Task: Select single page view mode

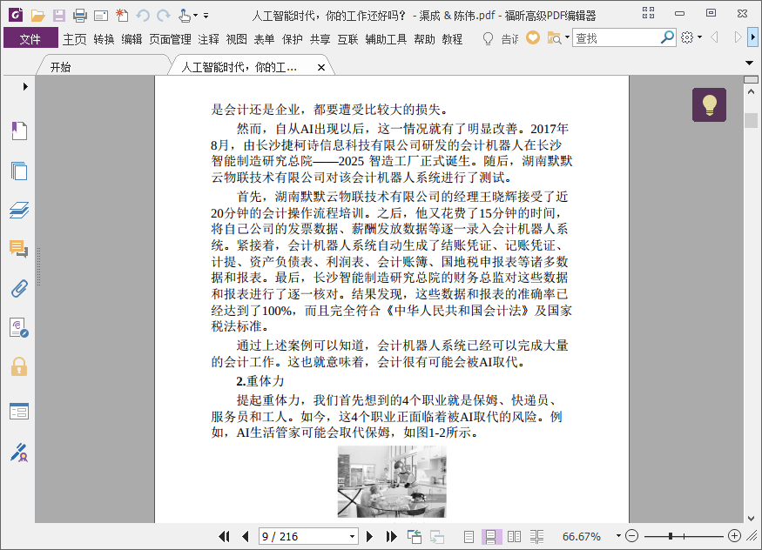Action: (469, 536)
